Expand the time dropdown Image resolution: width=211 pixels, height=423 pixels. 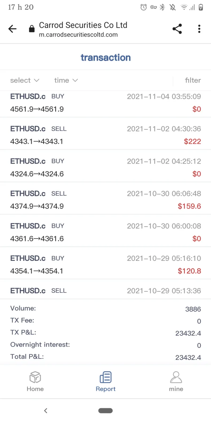tap(66, 80)
